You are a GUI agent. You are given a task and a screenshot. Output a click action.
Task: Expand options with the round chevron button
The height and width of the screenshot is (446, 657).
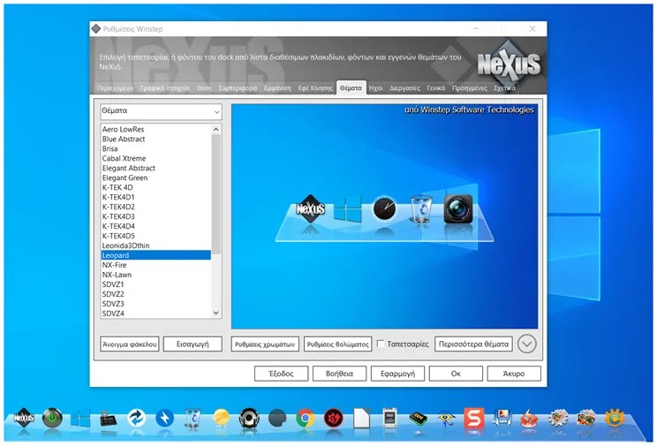tap(526, 344)
